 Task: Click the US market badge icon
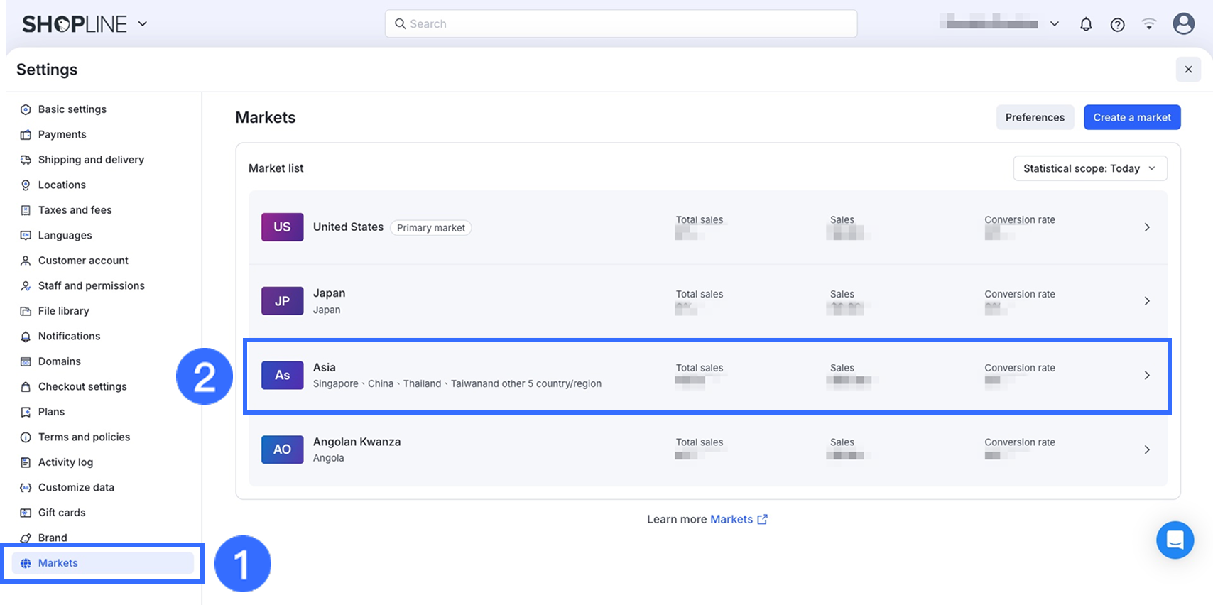282,227
